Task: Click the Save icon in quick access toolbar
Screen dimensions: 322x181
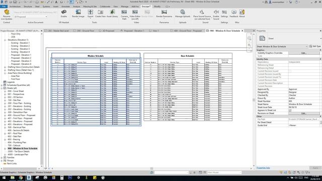Action: [x=15, y=2]
